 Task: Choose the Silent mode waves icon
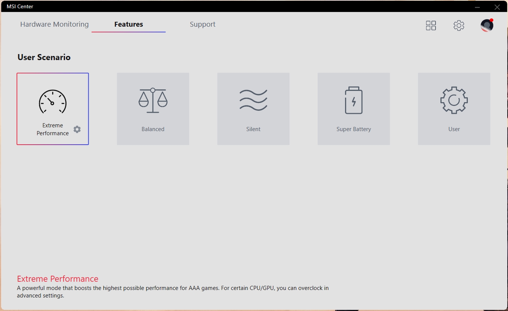(x=253, y=100)
